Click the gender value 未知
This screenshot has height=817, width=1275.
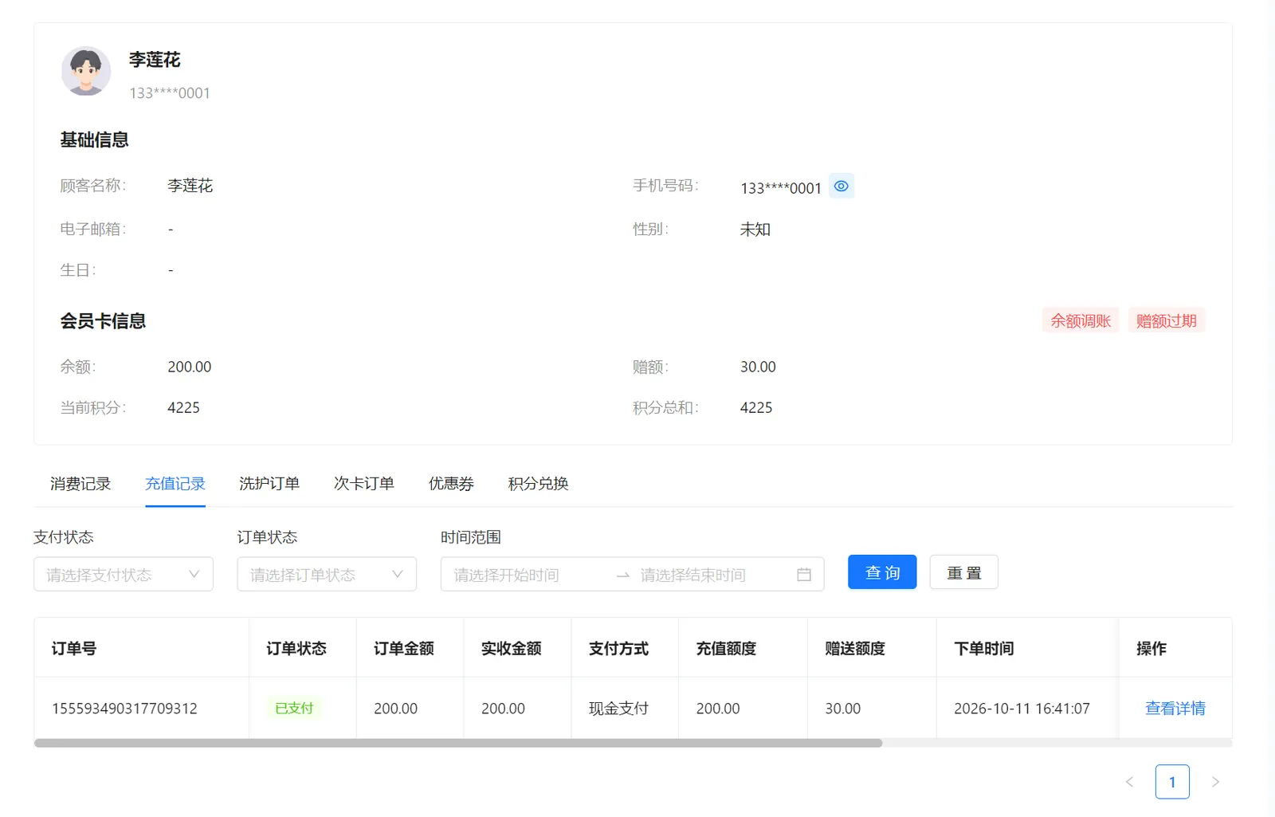(x=755, y=230)
